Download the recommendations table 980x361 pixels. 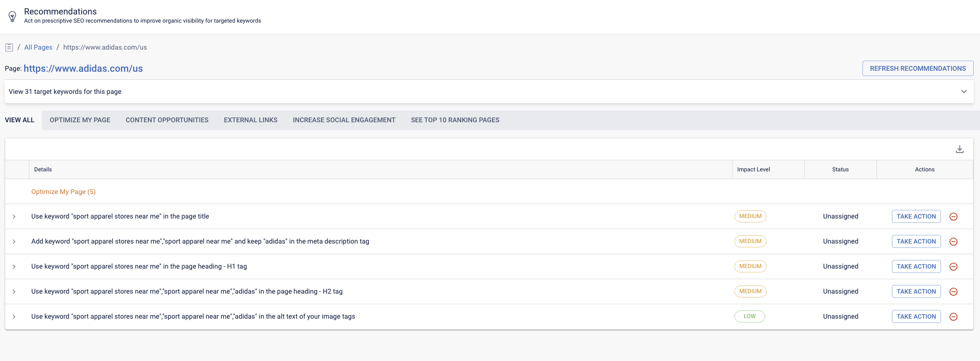[x=959, y=149]
